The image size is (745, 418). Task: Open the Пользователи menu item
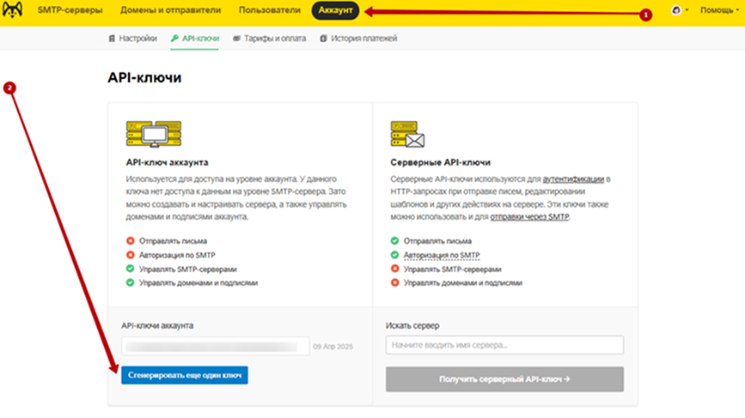click(x=269, y=10)
